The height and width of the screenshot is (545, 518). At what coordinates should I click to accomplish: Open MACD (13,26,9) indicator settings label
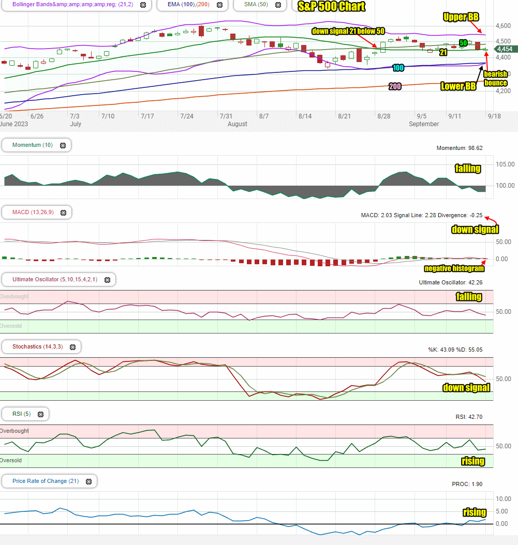pos(33,212)
